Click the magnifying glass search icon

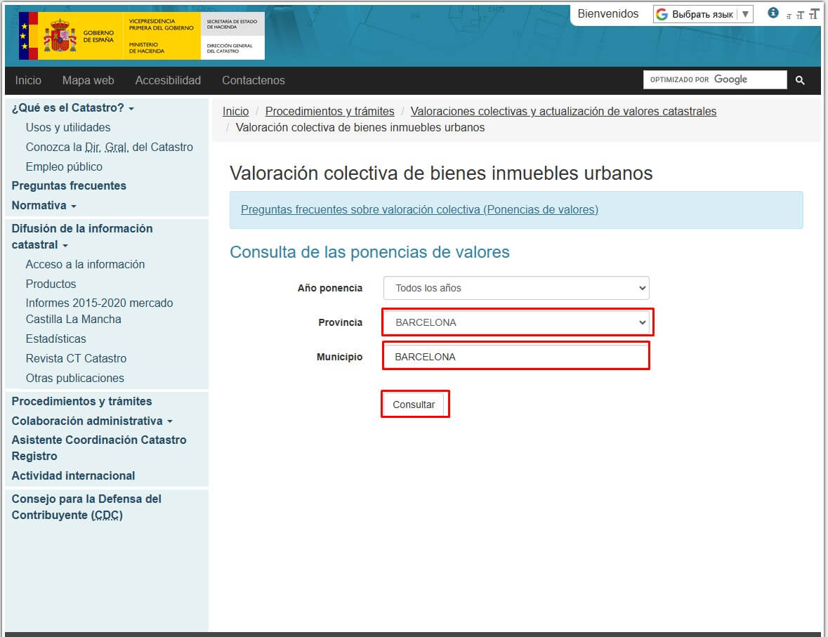coord(800,80)
